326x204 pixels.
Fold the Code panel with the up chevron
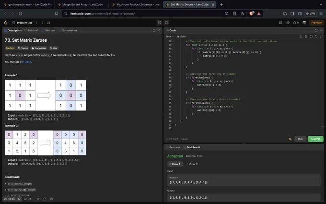321,30
